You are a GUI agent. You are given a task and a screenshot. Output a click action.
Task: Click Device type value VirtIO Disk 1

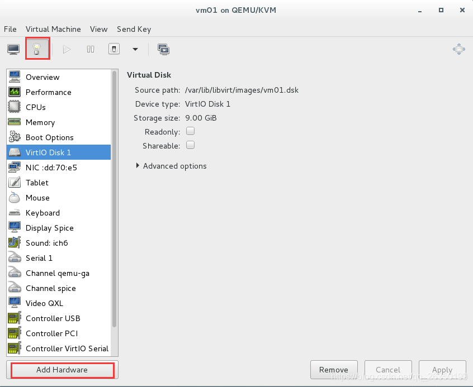tap(207, 104)
